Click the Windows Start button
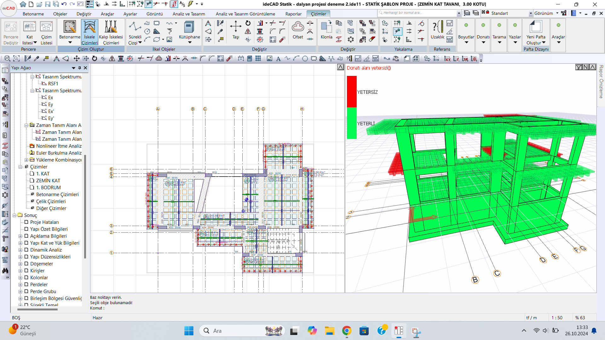Screen dimensions: 605x340 189,331
